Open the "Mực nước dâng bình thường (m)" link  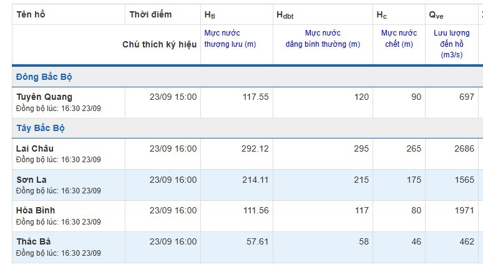(323, 39)
